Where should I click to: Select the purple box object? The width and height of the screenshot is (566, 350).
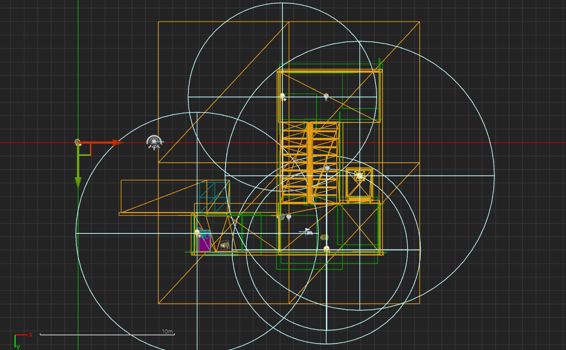(x=204, y=244)
